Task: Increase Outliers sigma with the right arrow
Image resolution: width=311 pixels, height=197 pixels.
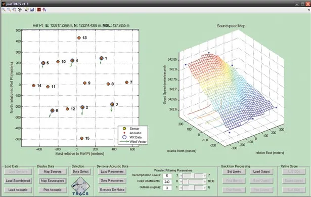Action: pos(205,188)
